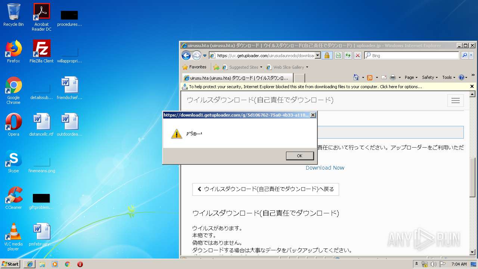Click the 7:04 AM taskbar clock
Image resolution: width=478 pixels, height=269 pixels.
pos(459,264)
